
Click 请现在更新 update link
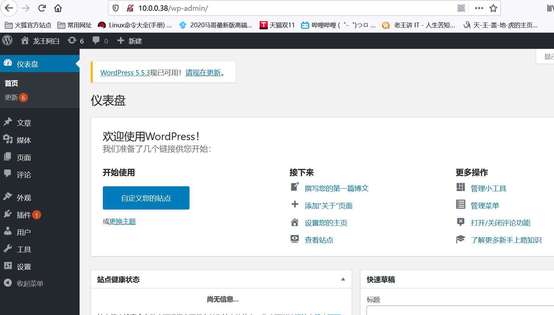click(203, 72)
